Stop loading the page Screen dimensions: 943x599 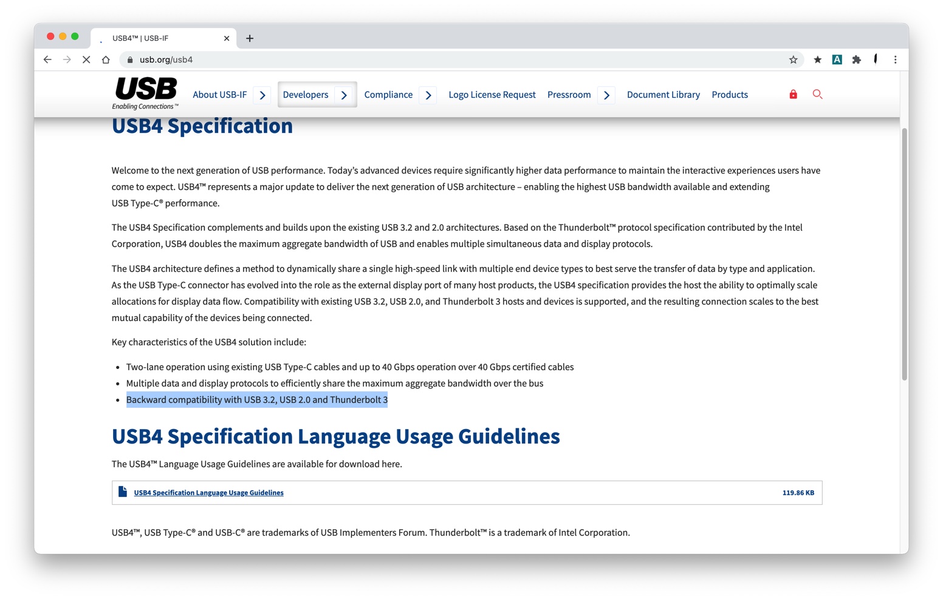[86, 59]
